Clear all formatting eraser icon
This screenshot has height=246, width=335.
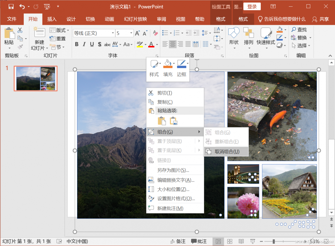[x=155, y=33]
